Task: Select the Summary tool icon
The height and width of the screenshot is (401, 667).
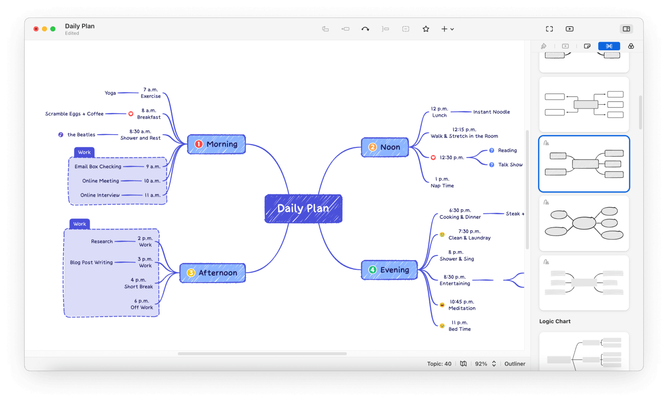Action: (385, 29)
